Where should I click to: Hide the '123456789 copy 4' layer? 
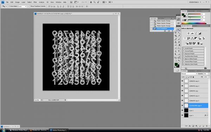coord(182,106)
